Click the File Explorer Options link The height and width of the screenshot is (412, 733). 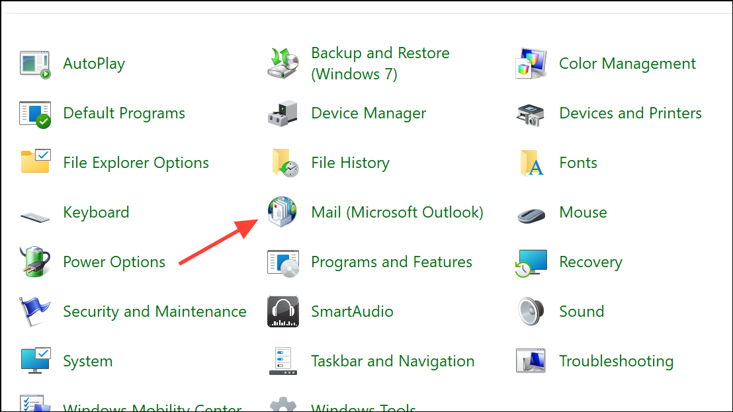pyautogui.click(x=136, y=162)
